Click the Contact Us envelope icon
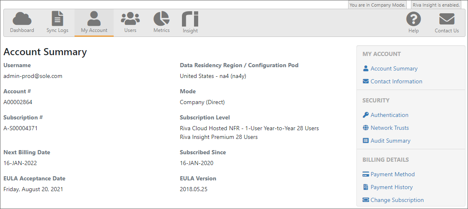Viewport: 468px width, 209px height. click(x=447, y=19)
